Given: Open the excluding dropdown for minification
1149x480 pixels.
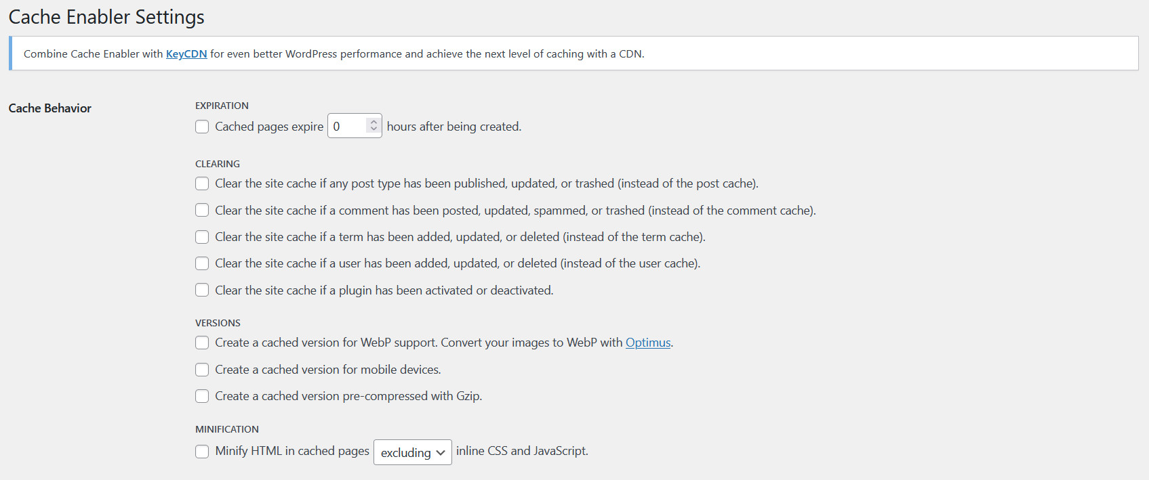Looking at the screenshot, I should click(x=412, y=452).
